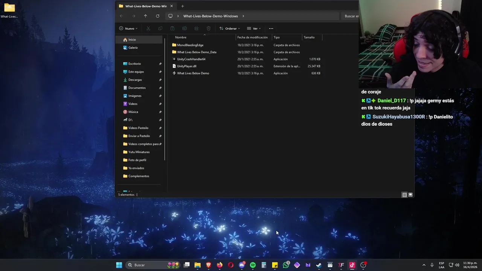482x271 pixels.
Task: Open File Explorer icon in taskbar
Action: (x=197, y=265)
